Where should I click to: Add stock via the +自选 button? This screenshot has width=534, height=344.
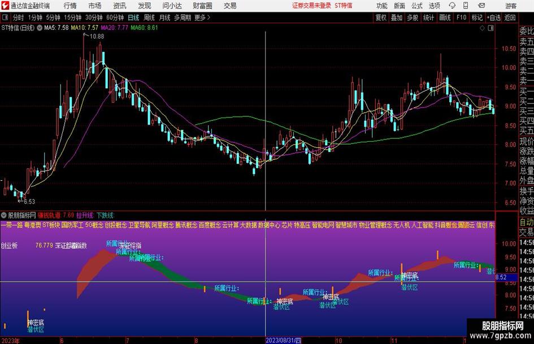[x=493, y=18]
